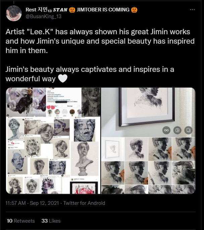Open BusanKing_13 profile avatar picture
This screenshot has width=204, height=230.
(x=14, y=13)
